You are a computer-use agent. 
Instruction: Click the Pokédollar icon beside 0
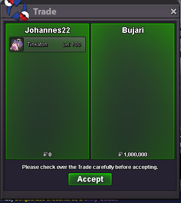[x=45, y=154]
